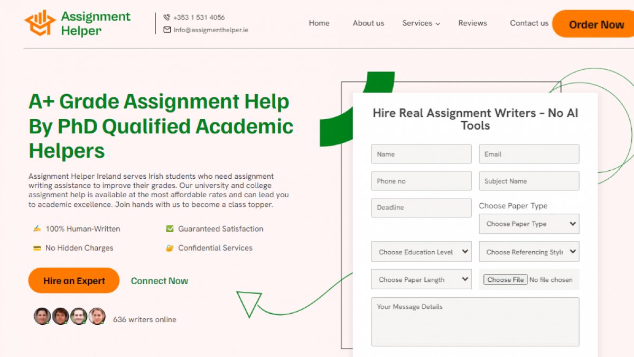Viewport: 634px width, 357px height.
Task: Expand the Services menu
Action: 421,23
